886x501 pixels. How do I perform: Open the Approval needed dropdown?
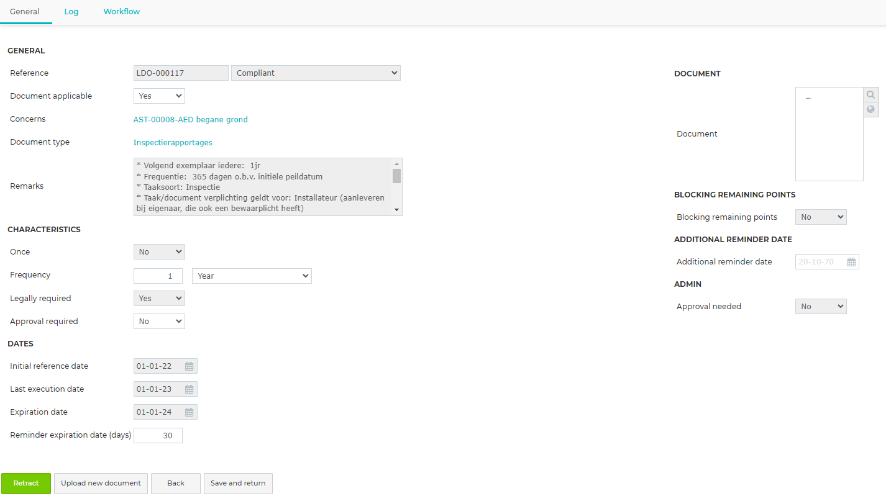tap(821, 307)
